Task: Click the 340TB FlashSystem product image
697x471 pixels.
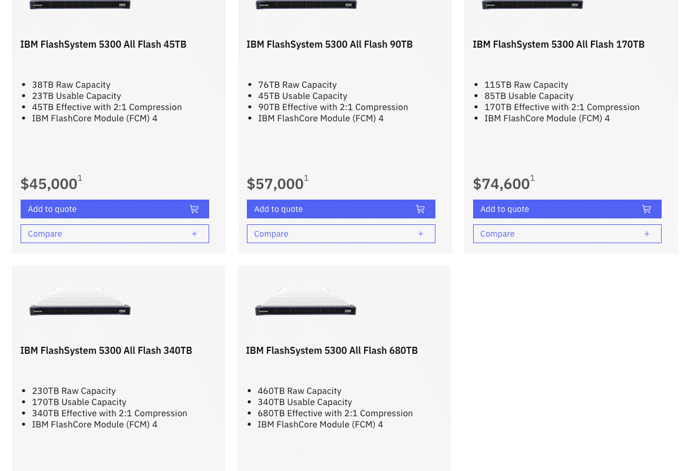Action: coord(80,301)
